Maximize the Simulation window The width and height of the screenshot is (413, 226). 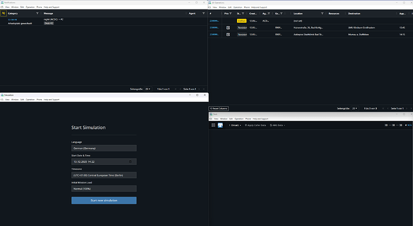pos(197,95)
